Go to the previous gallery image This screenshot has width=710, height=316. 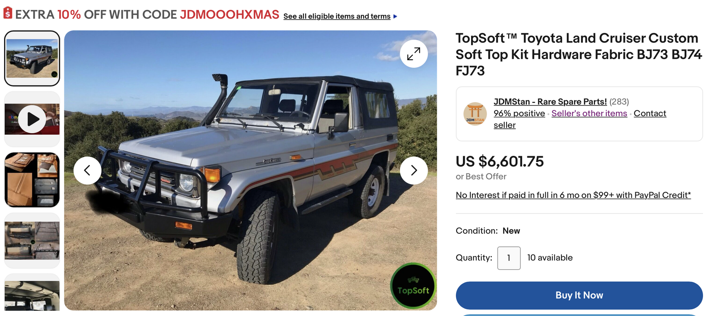click(x=87, y=171)
